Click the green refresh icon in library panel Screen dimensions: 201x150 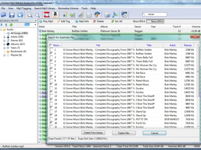click(11, 25)
